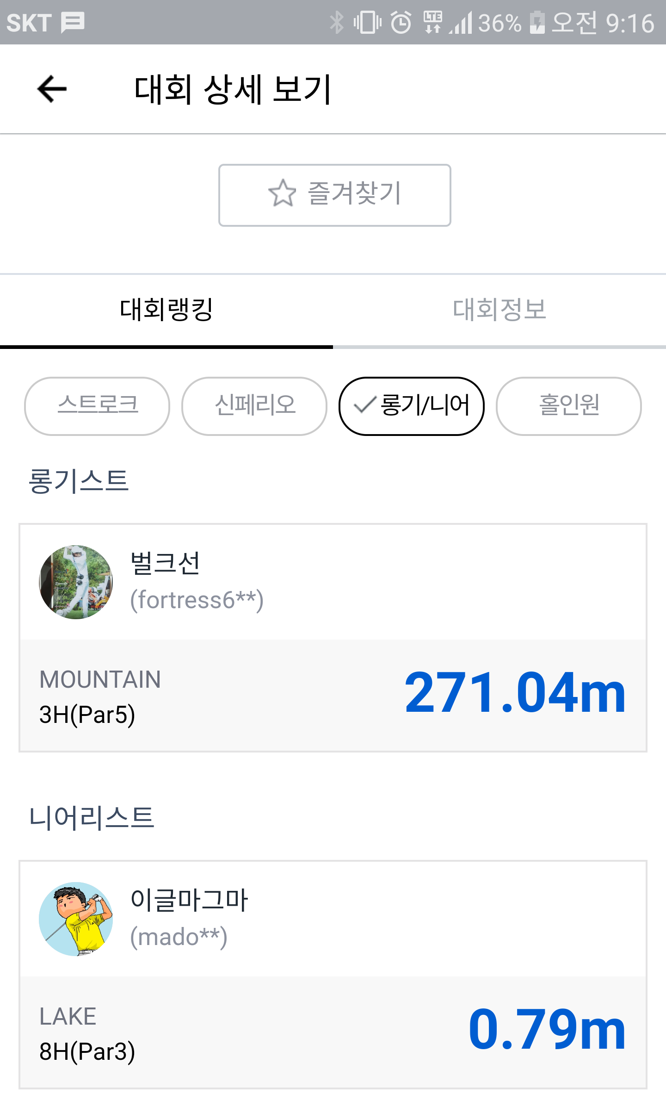666x1107 pixels.
Task: Tap the favorites star icon
Action: [x=282, y=193]
